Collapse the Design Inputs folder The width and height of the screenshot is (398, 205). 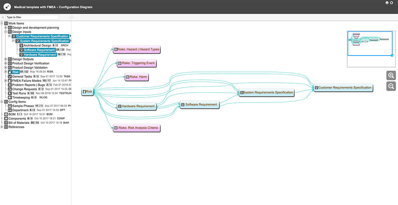point(6,32)
